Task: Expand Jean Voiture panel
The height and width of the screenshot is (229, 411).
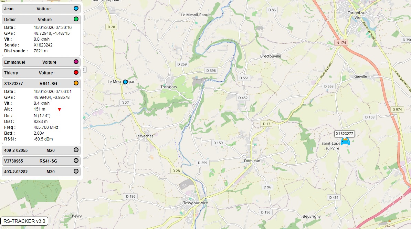Action: (x=41, y=9)
